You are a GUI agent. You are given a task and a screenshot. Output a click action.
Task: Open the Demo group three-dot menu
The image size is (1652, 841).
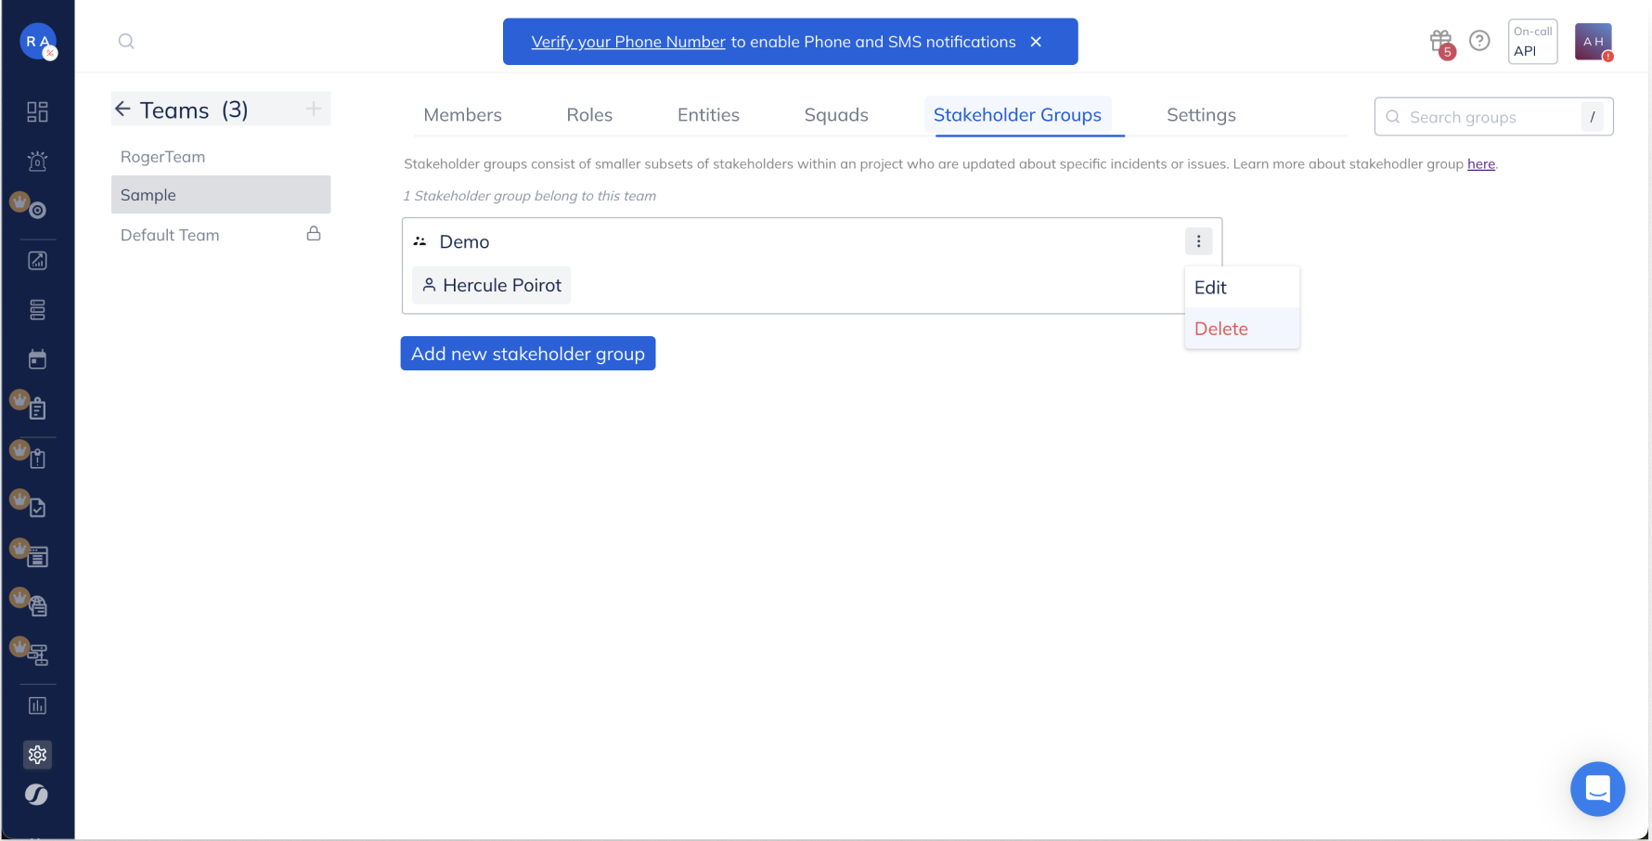point(1198,241)
